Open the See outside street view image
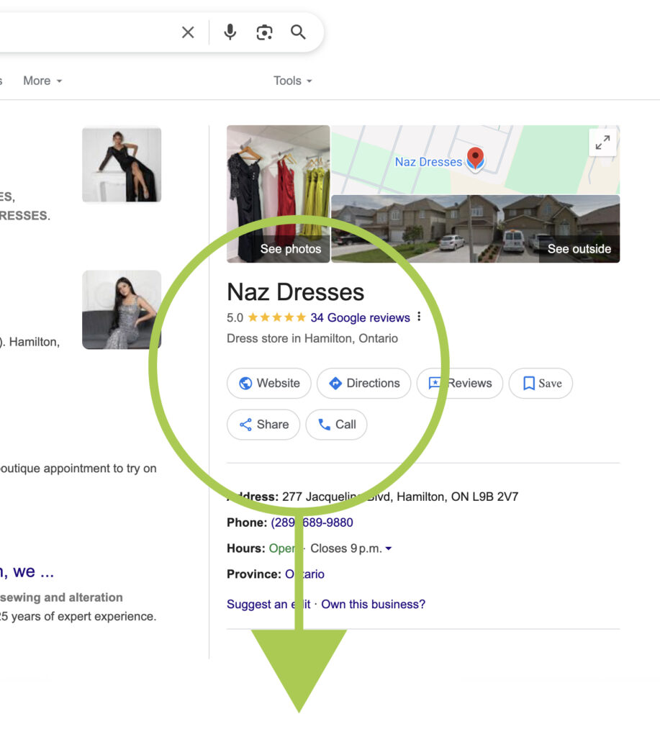 [x=475, y=229]
